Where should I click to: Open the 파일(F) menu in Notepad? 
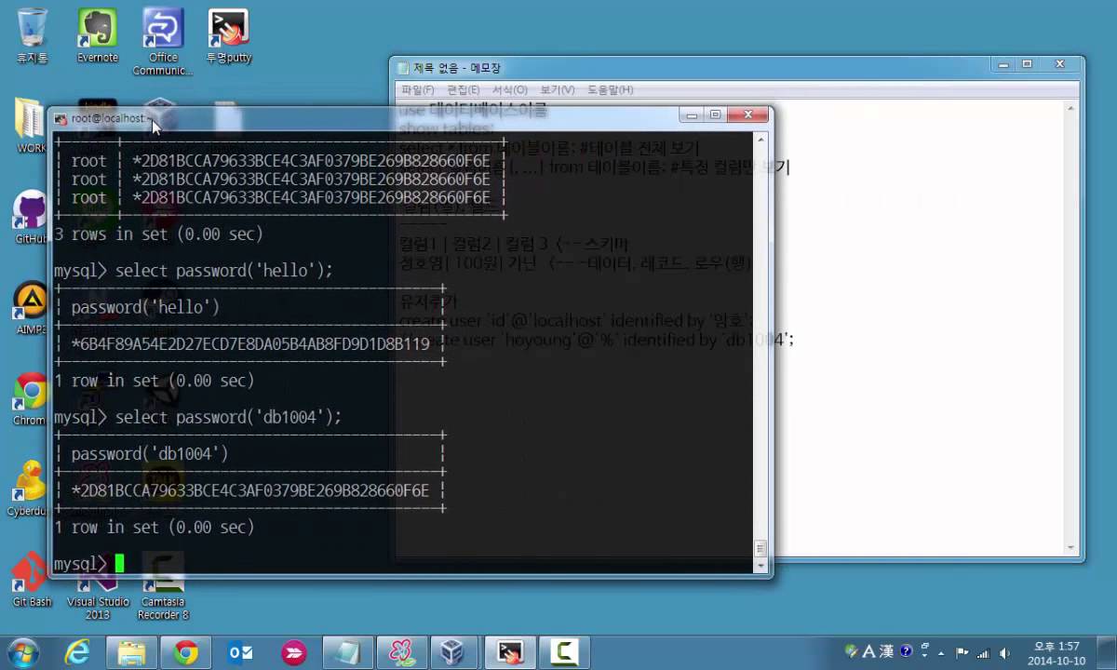click(417, 89)
